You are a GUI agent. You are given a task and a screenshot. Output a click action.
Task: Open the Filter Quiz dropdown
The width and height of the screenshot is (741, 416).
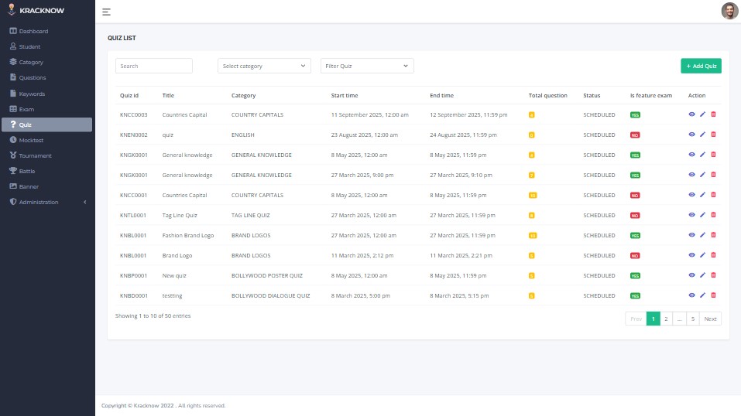pyautogui.click(x=367, y=66)
